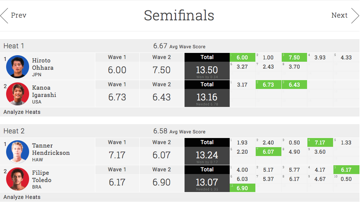Click the green 7.50 wave score cell
The width and height of the screenshot is (361, 202).
[294, 57]
